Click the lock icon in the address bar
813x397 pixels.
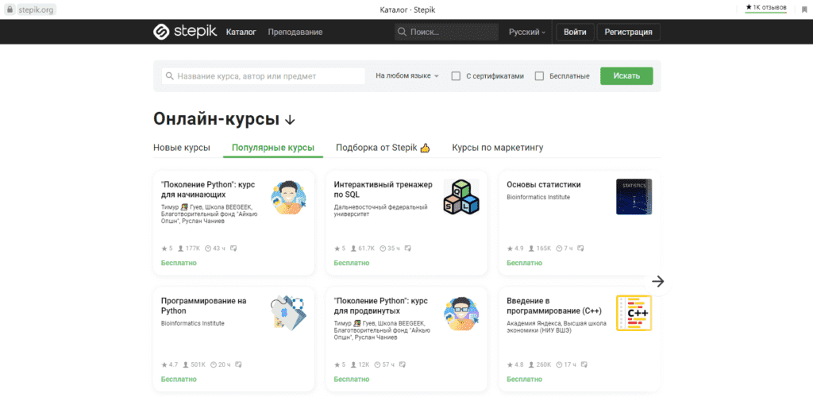coord(10,9)
